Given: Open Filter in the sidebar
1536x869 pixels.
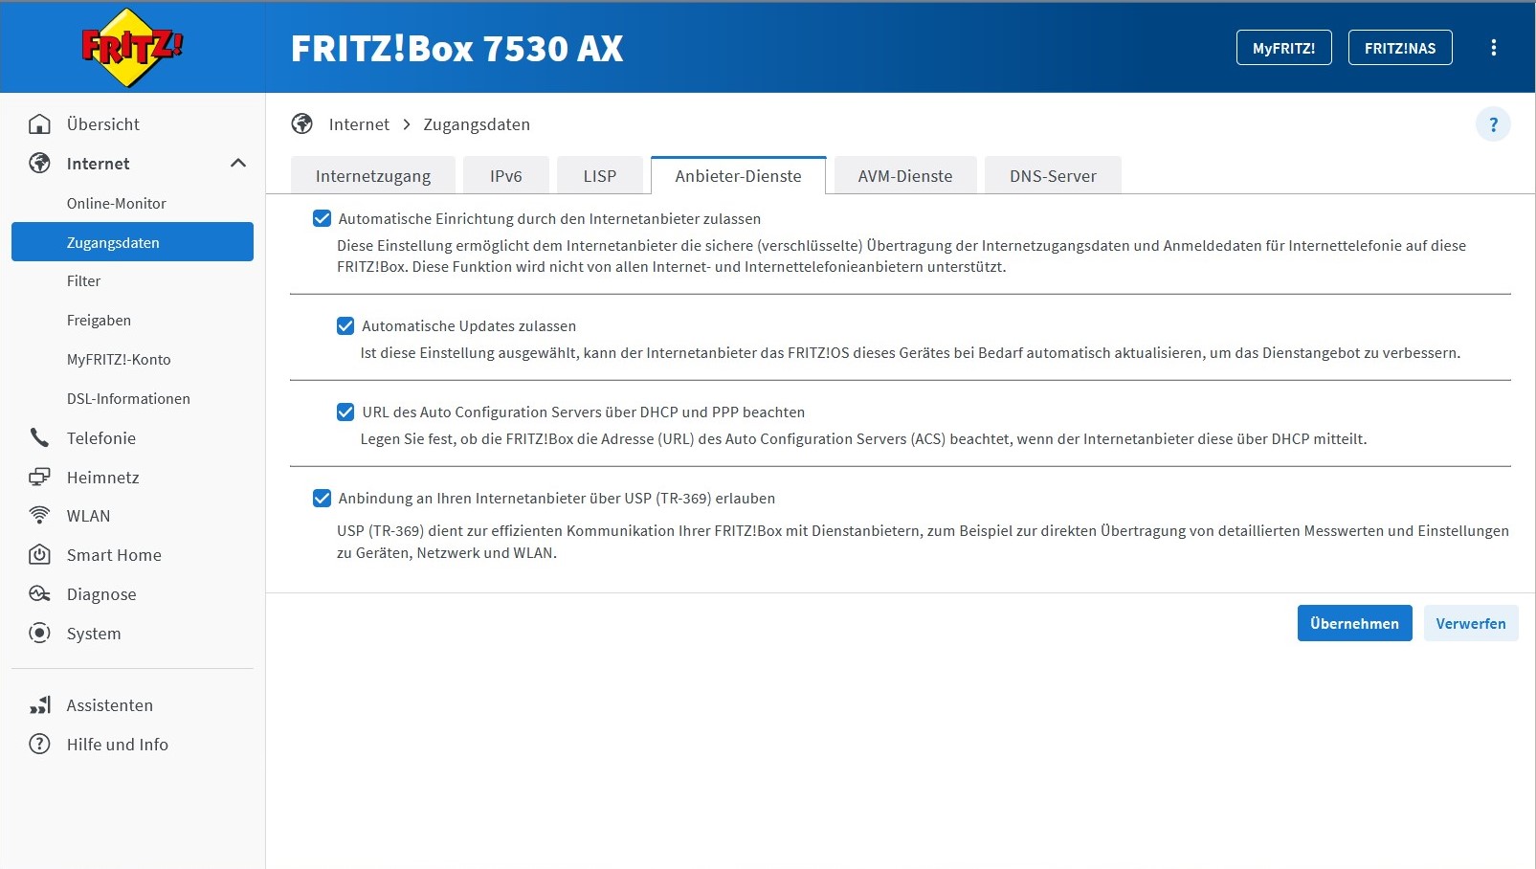Looking at the screenshot, I should click(132, 281).
